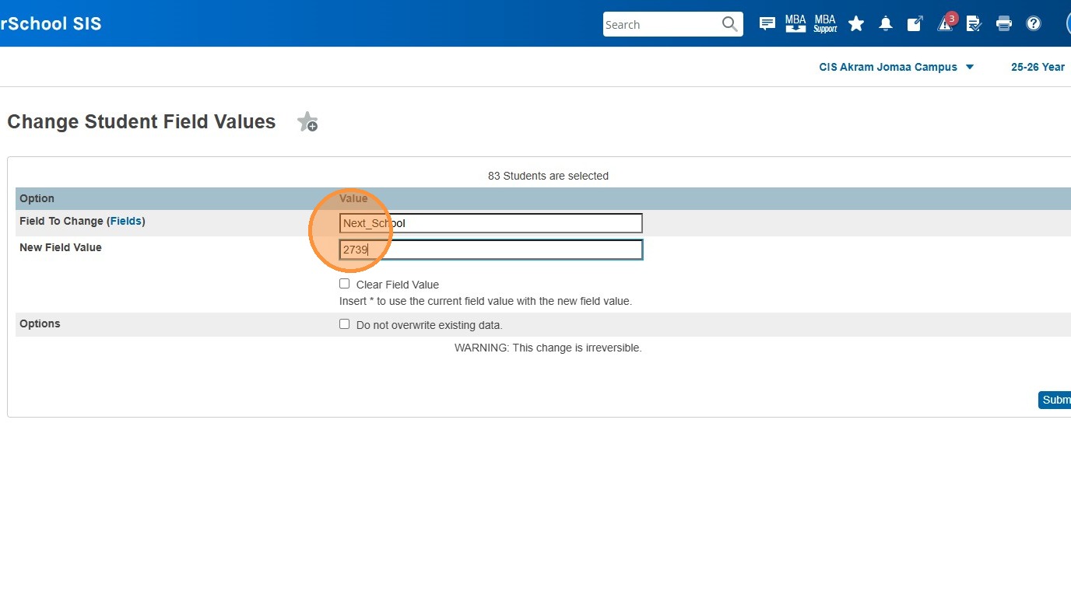Image resolution: width=1071 pixels, height=598 pixels.
Task: Click the 'New Field Value' label
Action: 61,248
